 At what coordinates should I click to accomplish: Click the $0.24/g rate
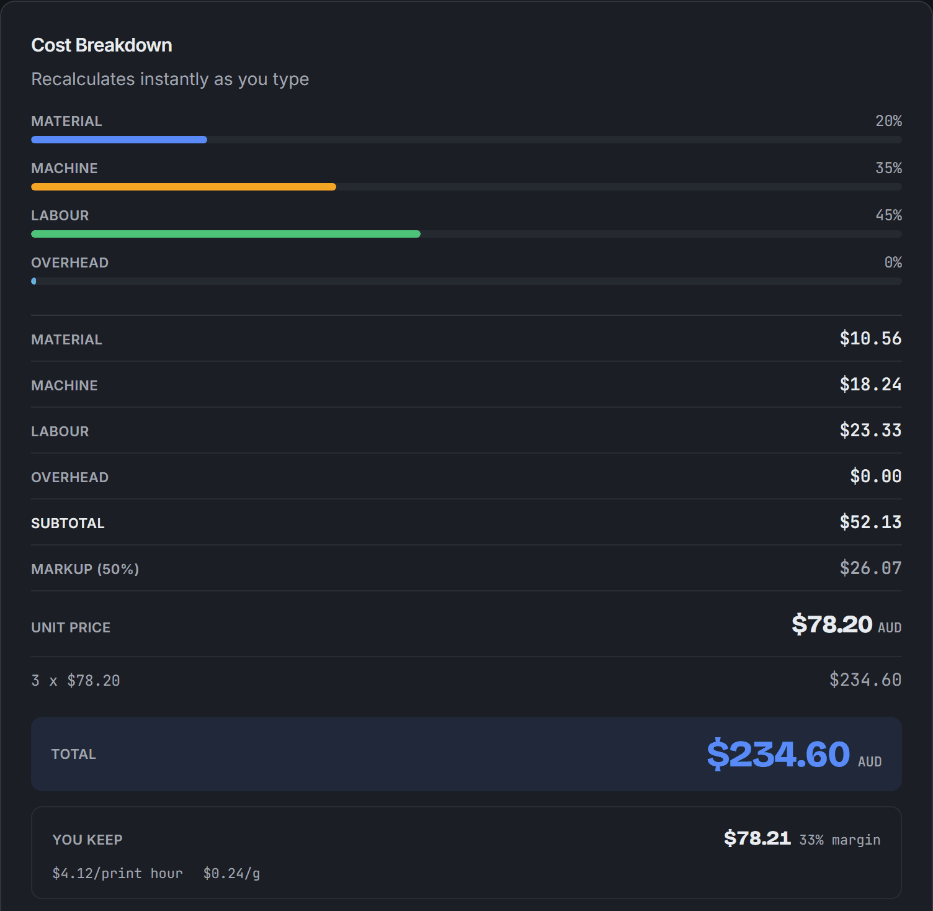click(231, 873)
